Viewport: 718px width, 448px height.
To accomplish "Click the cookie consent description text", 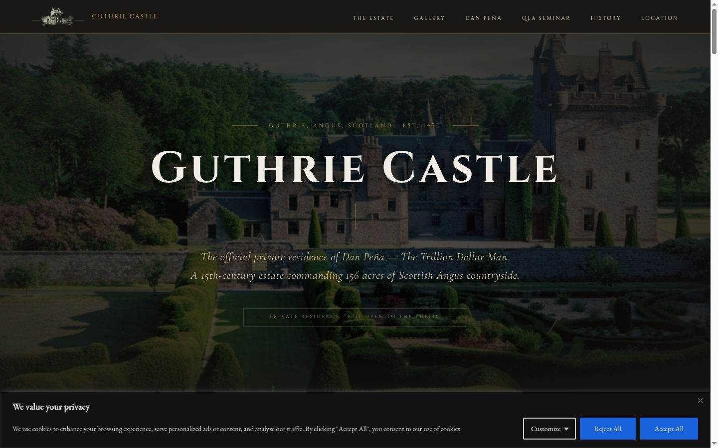I will tap(237, 429).
